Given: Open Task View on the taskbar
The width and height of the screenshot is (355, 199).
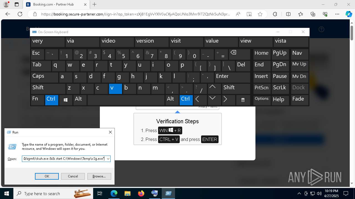Looking at the screenshot, I should pos(100,193).
